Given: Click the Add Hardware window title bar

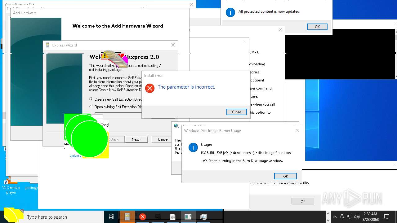Looking at the screenshot, I should point(100,13).
